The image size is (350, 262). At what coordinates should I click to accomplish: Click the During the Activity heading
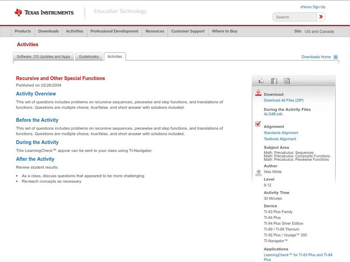click(37, 142)
